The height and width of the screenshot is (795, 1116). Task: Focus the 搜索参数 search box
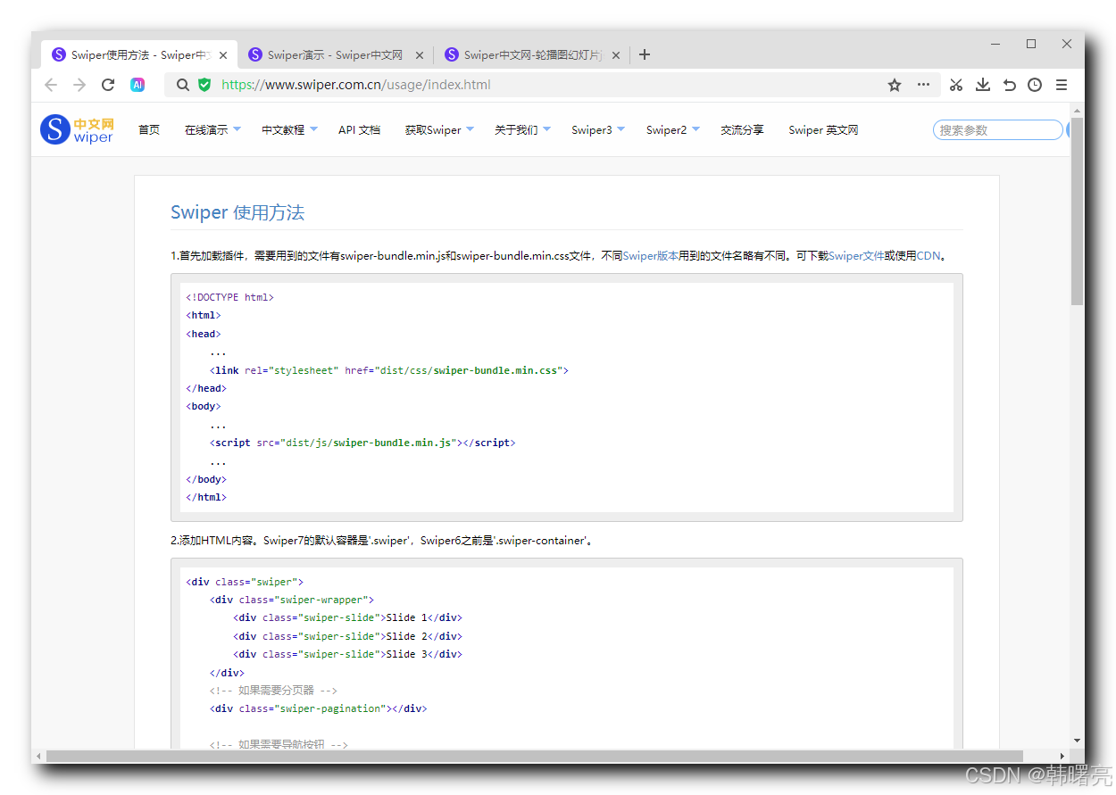(x=997, y=130)
